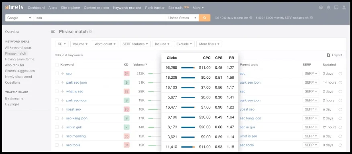Add 'yoast seo' keyword with plus icon

[x=62, y=109]
